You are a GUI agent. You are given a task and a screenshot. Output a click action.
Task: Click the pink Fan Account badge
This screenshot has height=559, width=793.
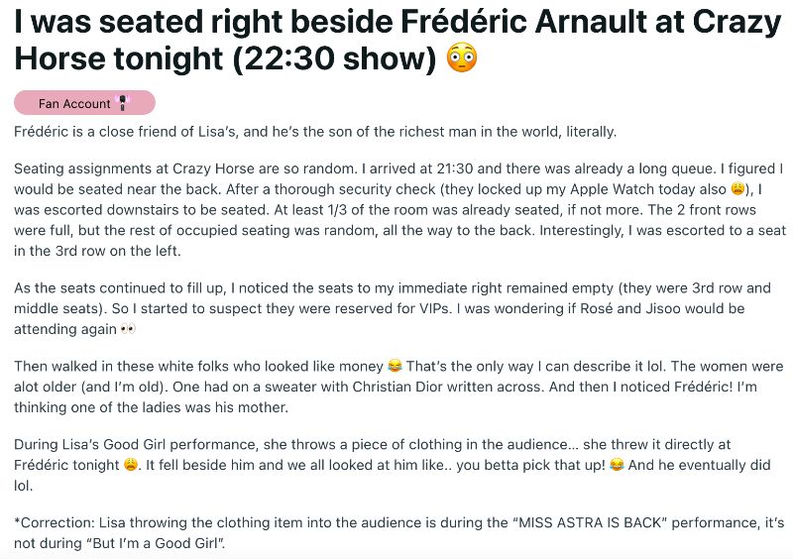pyautogui.click(x=84, y=103)
